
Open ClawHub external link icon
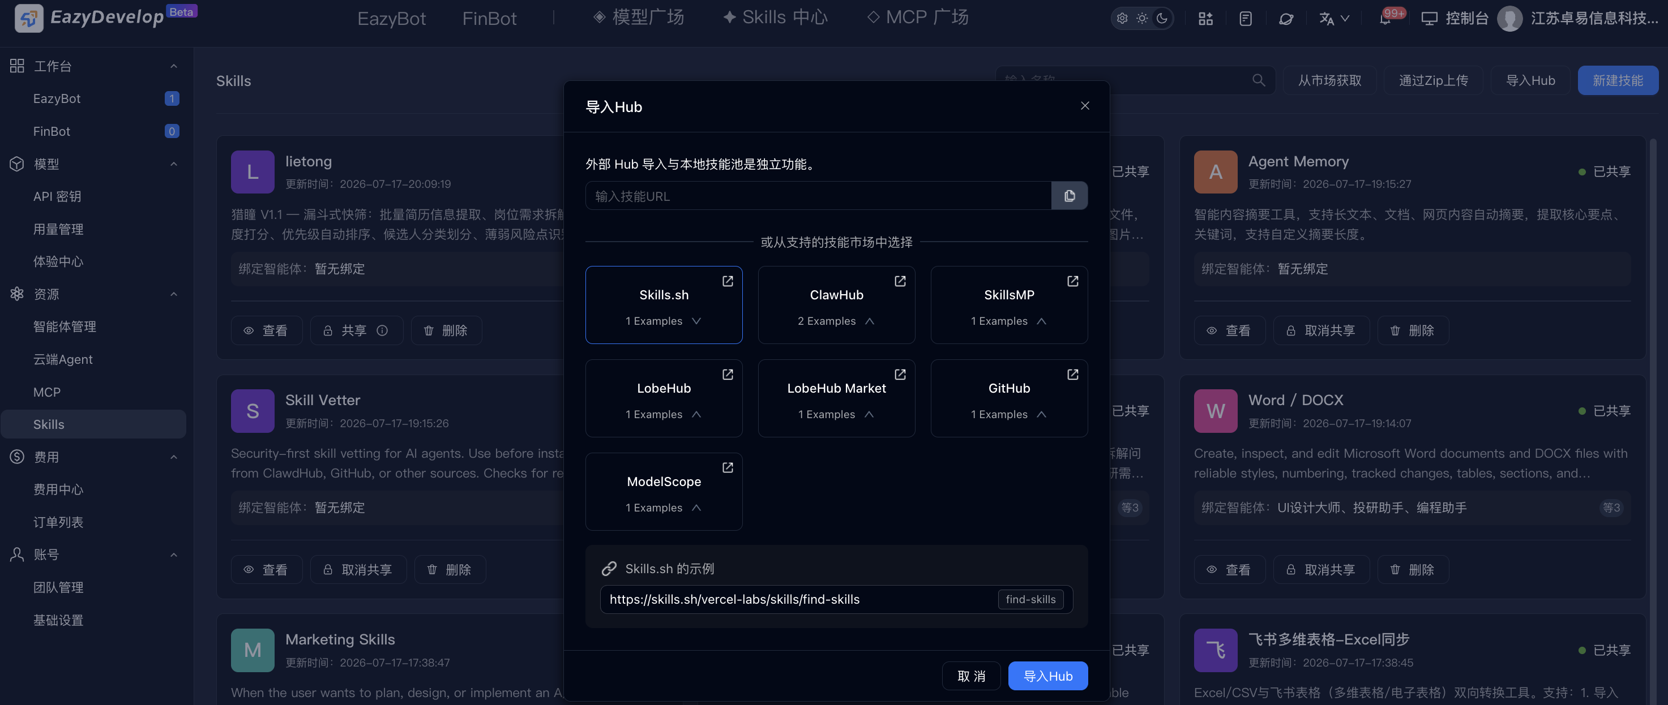900,281
